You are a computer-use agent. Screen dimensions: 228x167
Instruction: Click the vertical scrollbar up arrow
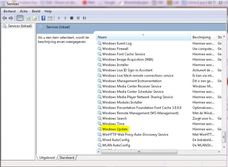point(224,36)
